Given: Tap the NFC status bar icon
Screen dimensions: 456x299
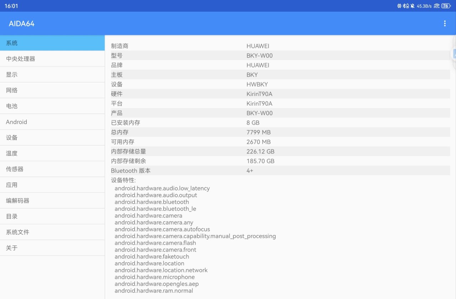Looking at the screenshot, I should point(399,6).
